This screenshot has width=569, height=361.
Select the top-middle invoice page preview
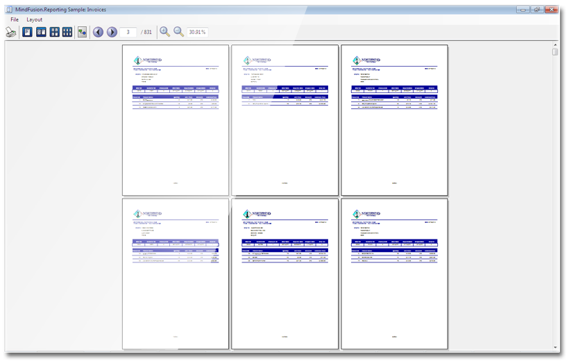tap(284, 120)
